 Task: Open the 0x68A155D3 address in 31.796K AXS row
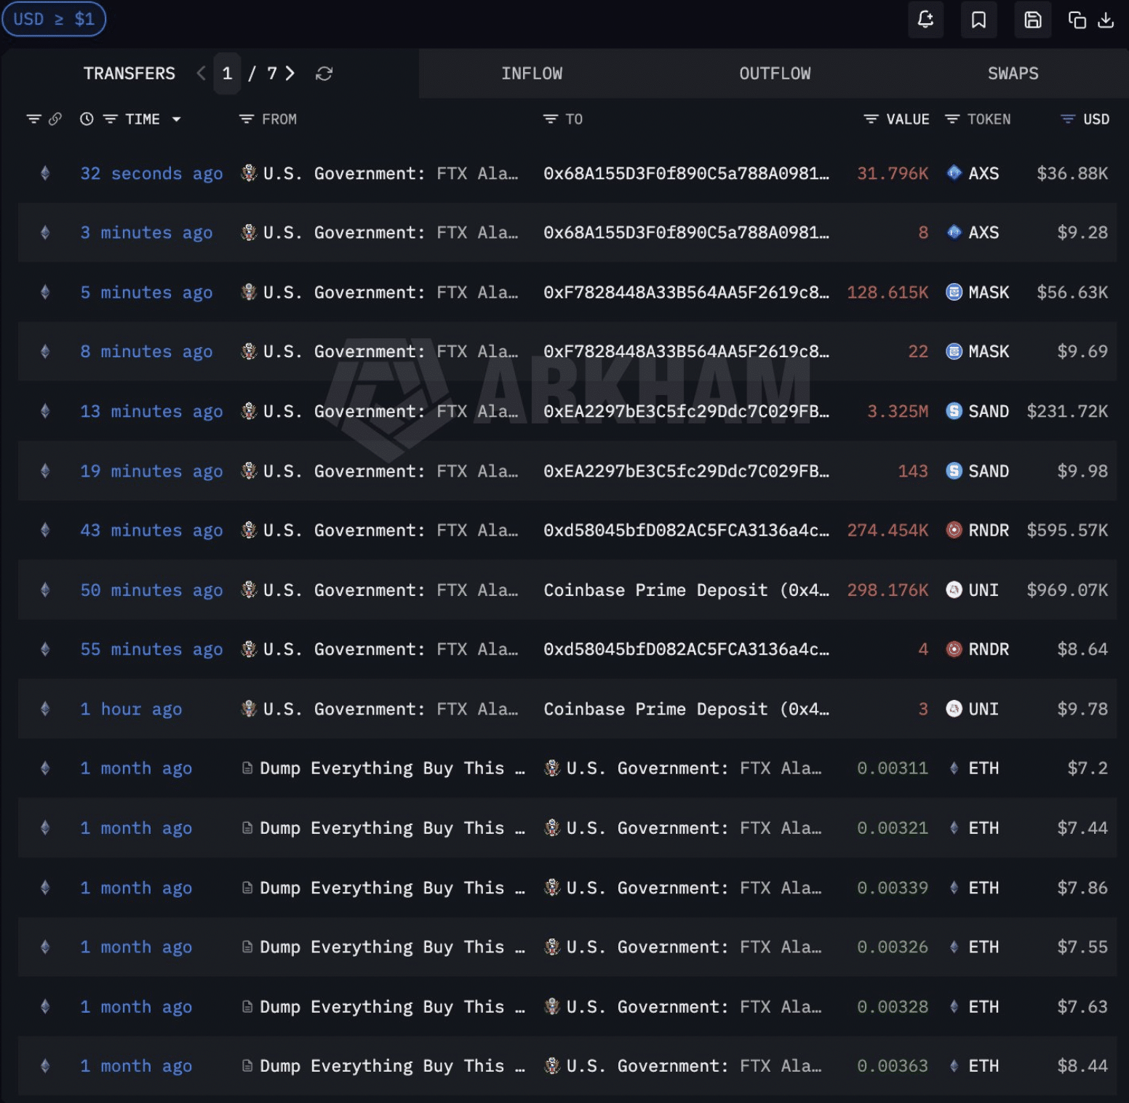686,173
